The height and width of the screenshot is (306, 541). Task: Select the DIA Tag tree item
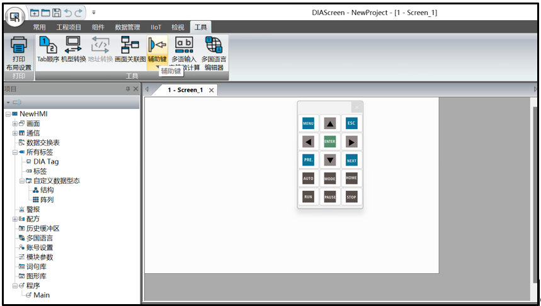pos(45,162)
